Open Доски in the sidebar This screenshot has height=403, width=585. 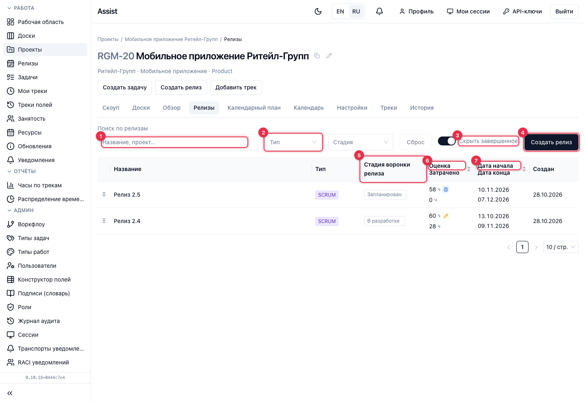click(45, 36)
